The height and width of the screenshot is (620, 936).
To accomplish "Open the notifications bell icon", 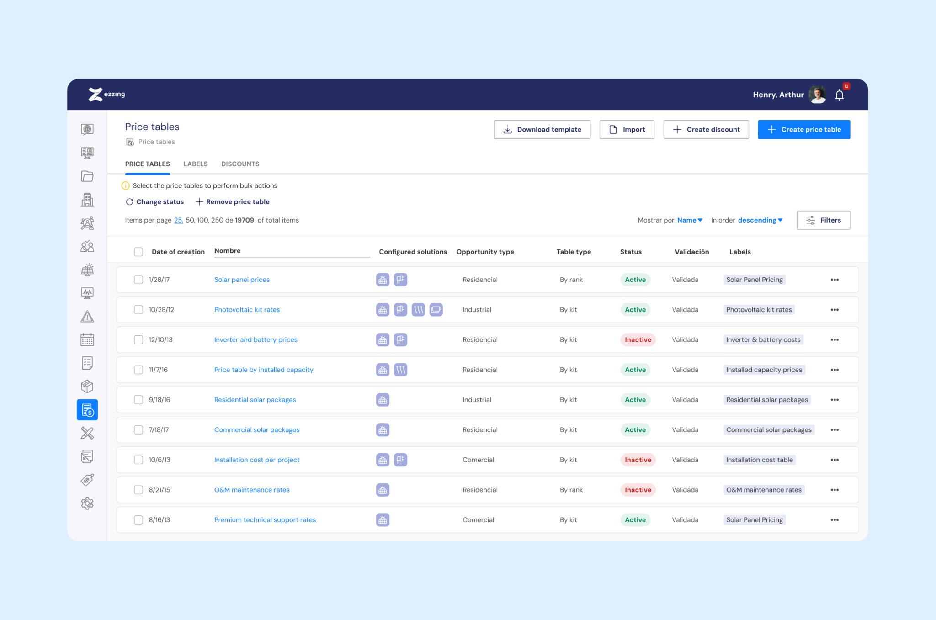I will (x=839, y=95).
